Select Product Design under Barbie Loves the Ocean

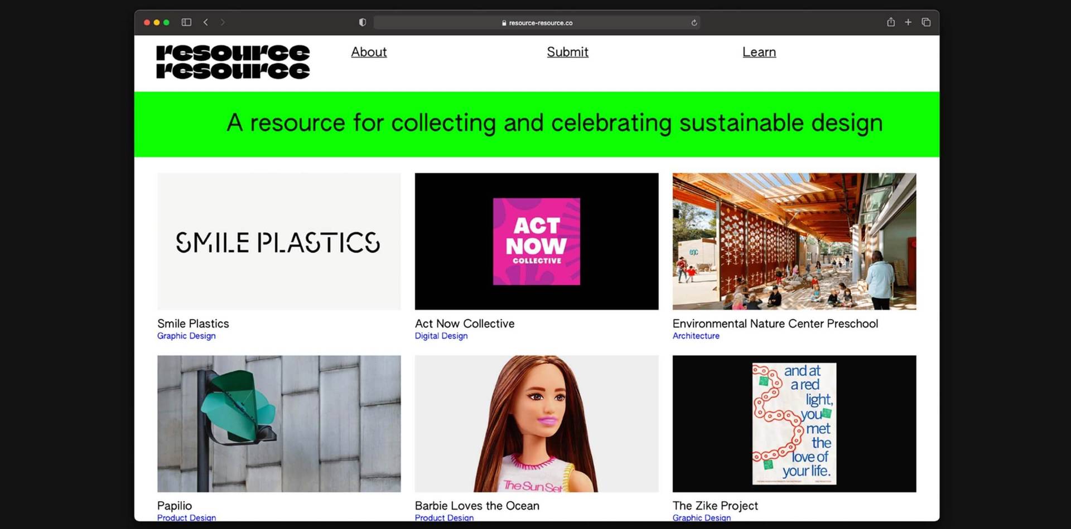444,517
